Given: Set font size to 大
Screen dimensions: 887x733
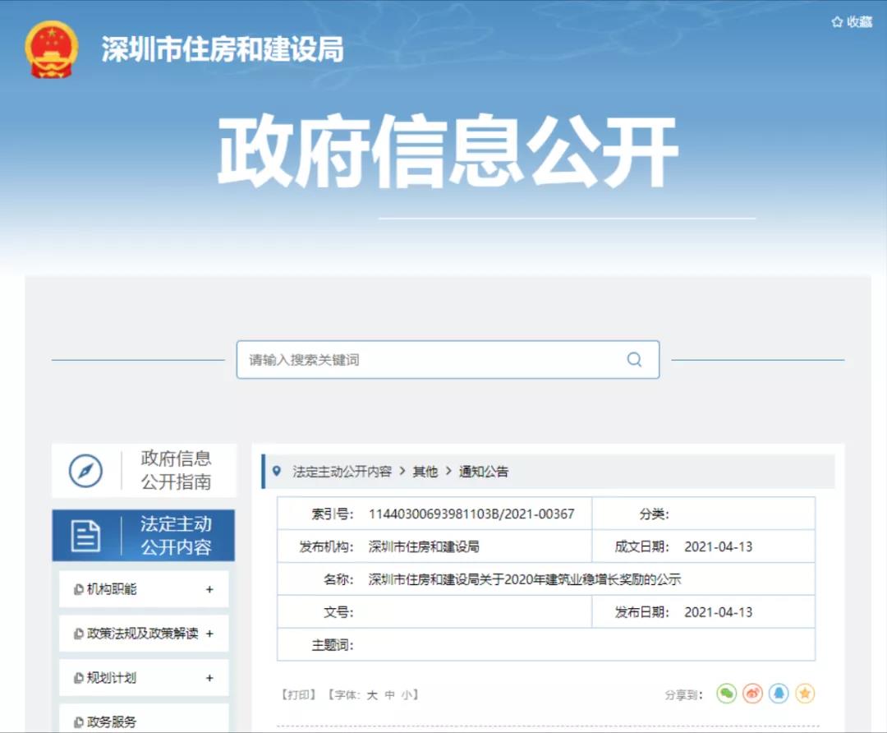Looking at the screenshot, I should 372,694.
